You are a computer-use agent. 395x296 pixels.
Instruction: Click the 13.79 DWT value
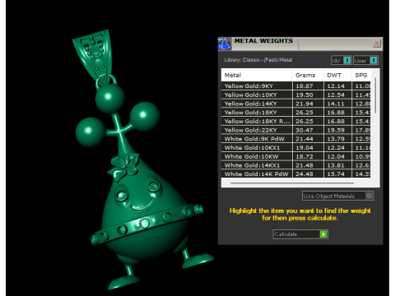(336, 139)
